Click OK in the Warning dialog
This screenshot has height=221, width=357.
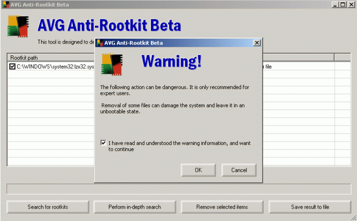click(x=198, y=170)
